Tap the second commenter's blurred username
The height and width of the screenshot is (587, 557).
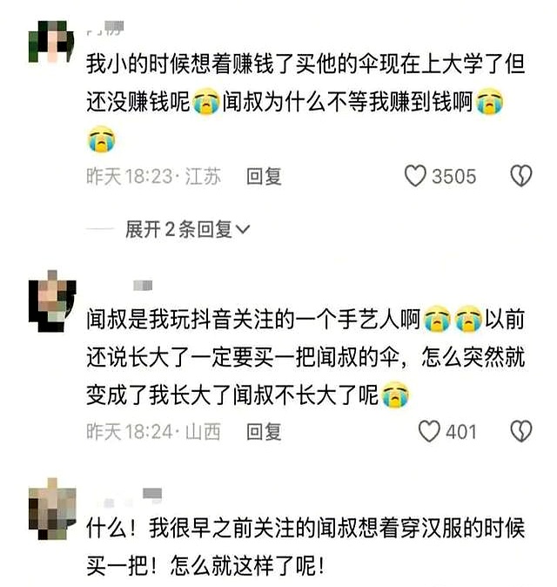point(143,286)
